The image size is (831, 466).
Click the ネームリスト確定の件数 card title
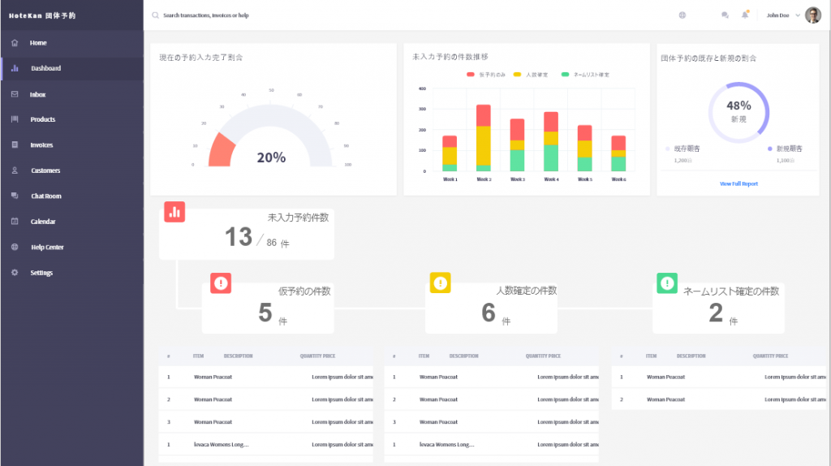(731, 291)
